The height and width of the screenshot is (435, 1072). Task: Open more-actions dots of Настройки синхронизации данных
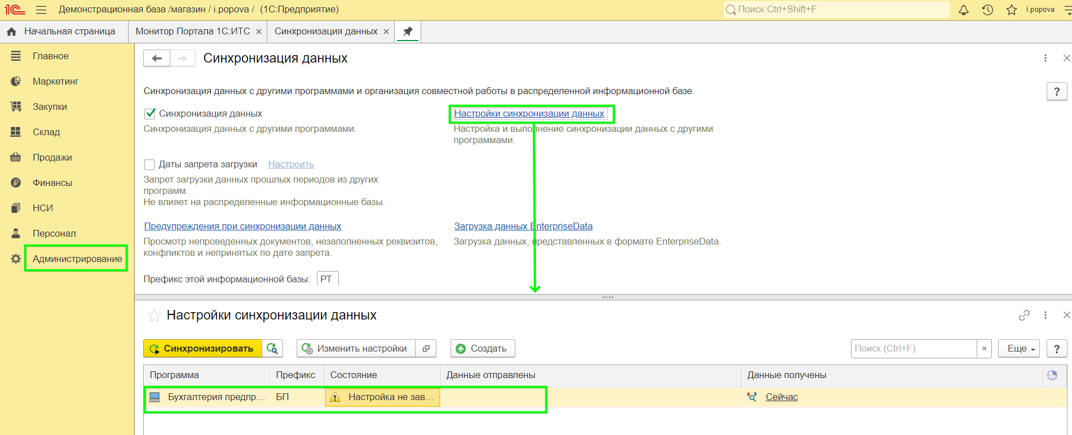[x=1045, y=316]
